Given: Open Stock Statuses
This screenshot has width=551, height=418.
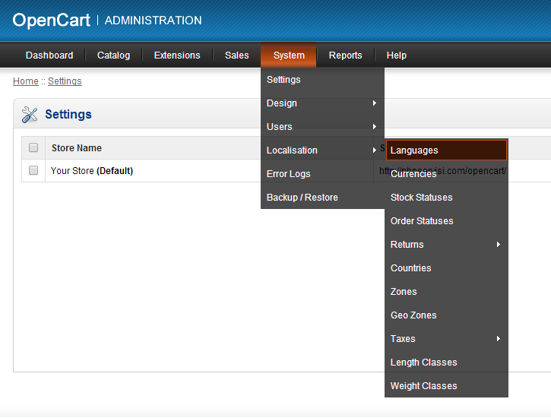Looking at the screenshot, I should (446, 198).
